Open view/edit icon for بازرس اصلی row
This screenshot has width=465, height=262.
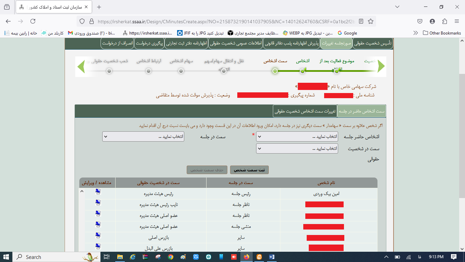(x=98, y=235)
